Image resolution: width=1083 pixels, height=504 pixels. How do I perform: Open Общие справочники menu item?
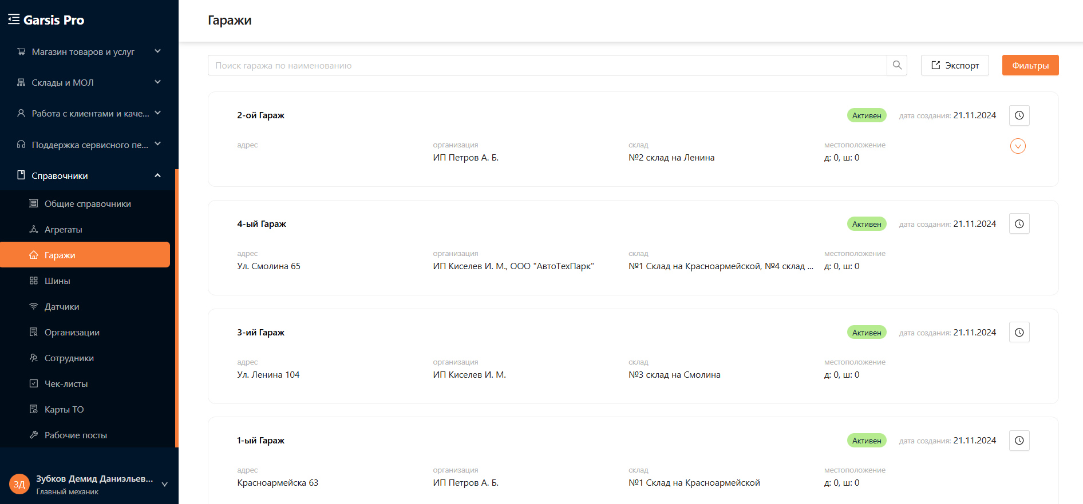[85, 203]
